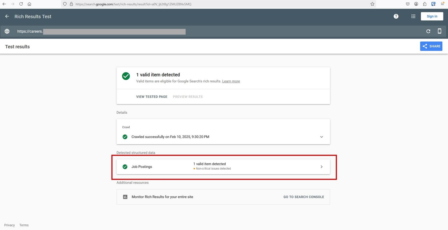Click the Sign in button
This screenshot has height=230, width=448.
[432, 16]
